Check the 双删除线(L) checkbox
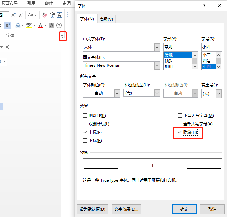 85,124
